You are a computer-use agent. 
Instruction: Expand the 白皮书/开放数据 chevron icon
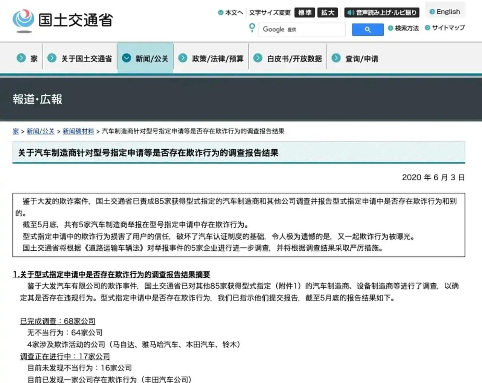pyautogui.click(x=258, y=58)
